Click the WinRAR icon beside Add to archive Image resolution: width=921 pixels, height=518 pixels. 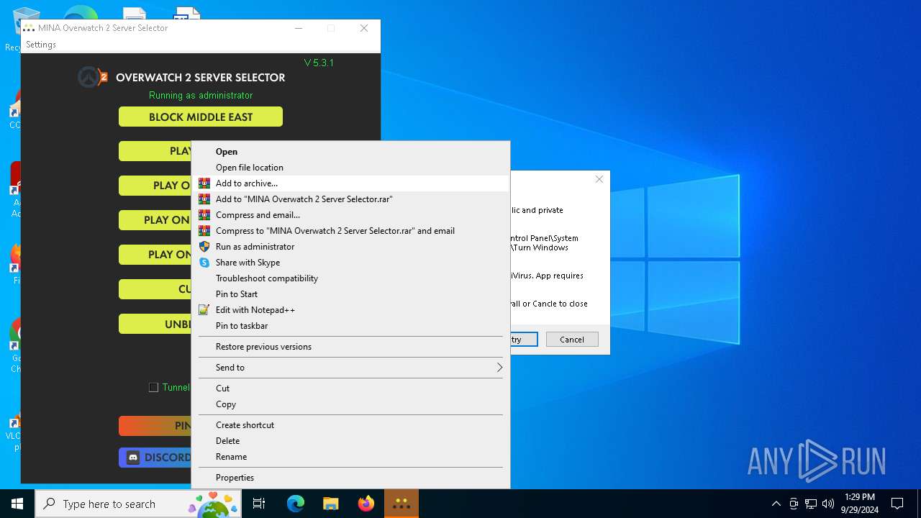(204, 183)
